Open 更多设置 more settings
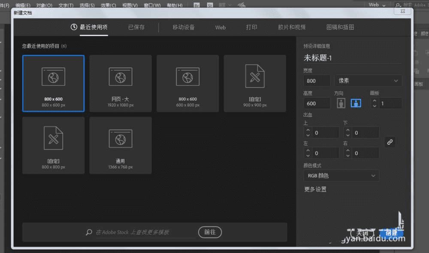 pos(315,189)
